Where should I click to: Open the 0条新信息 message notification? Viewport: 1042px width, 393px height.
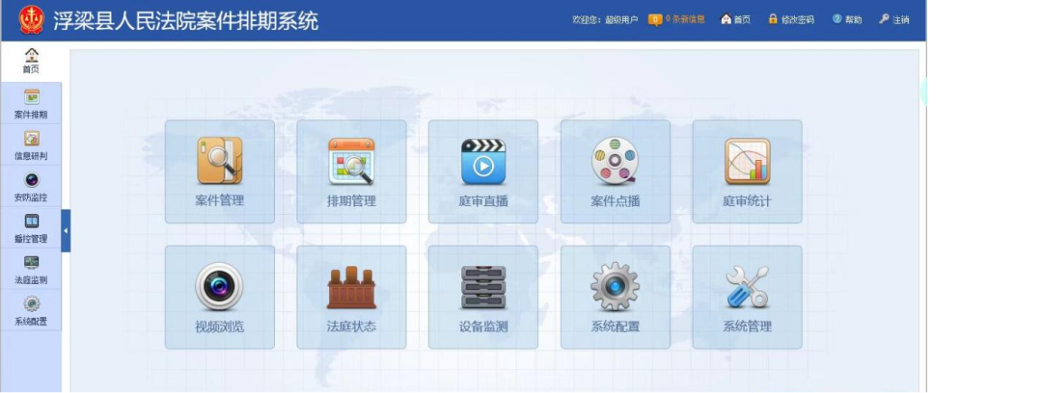pyautogui.click(x=676, y=19)
